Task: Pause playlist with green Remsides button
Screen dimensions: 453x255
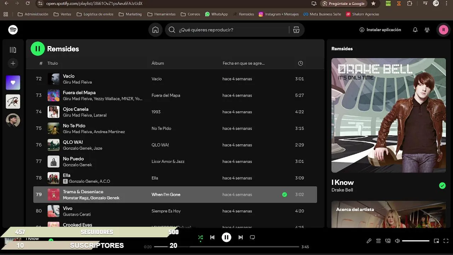Action: tap(38, 49)
